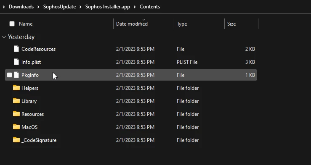Click the Helpers folder icon
The width and height of the screenshot is (311, 165).
pos(16,88)
